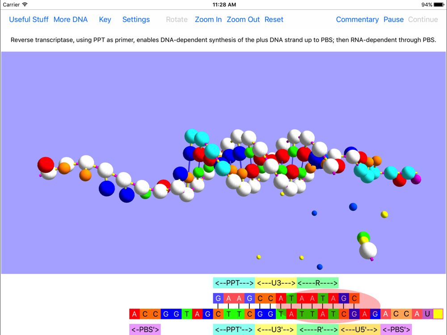Open the Useful Stuff menu
Image resolution: width=447 pixels, height=335 pixels.
pos(29,19)
